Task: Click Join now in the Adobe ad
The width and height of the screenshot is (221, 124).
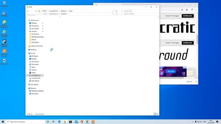Action: pos(171,71)
